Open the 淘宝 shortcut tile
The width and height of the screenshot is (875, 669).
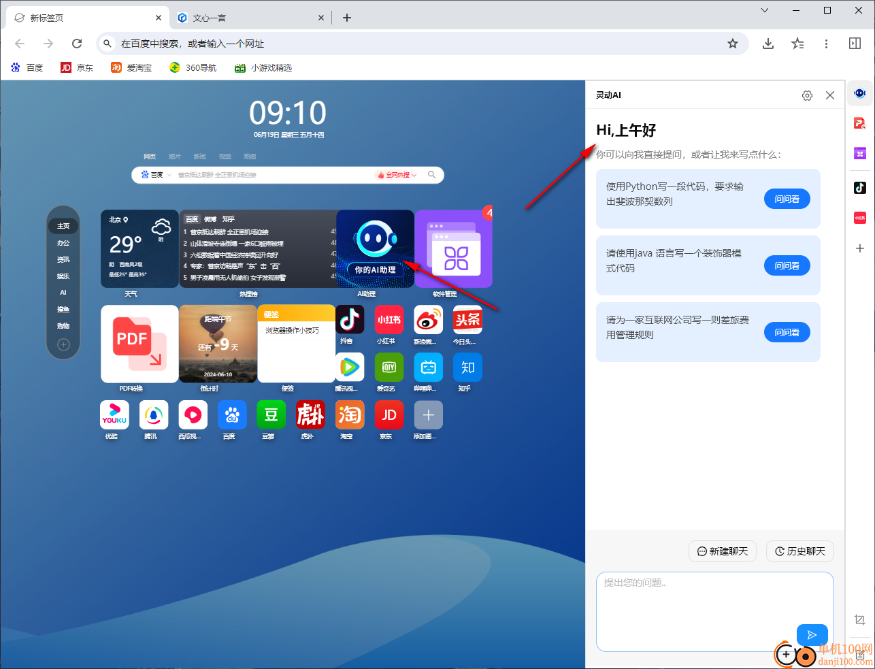pyautogui.click(x=350, y=415)
